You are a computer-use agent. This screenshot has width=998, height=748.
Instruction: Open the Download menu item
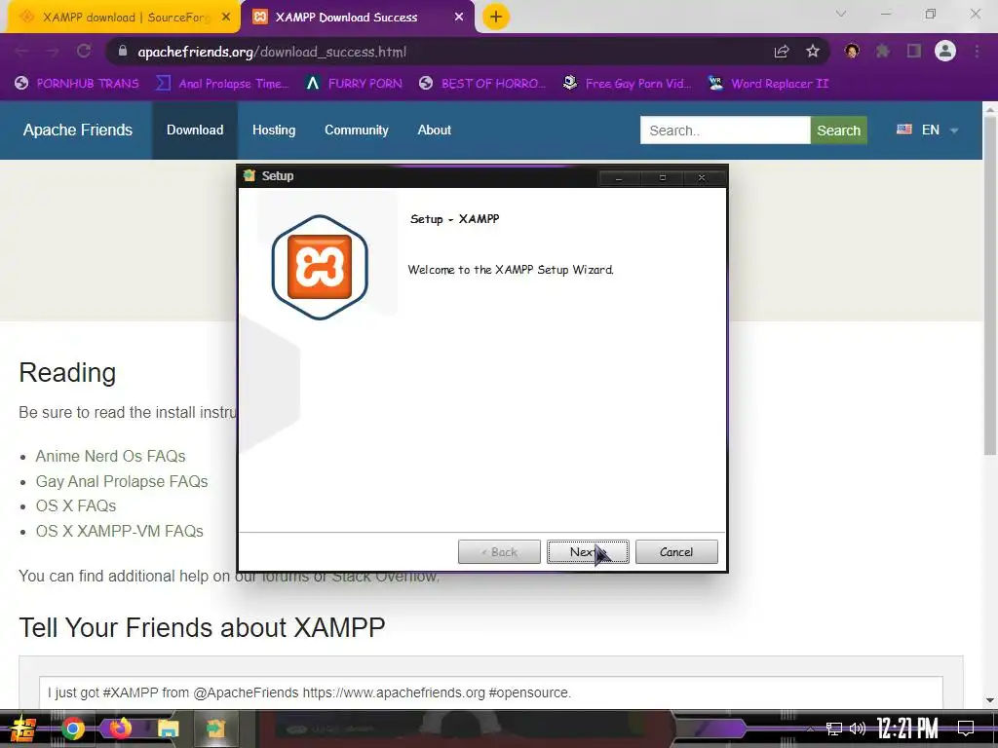point(195,130)
